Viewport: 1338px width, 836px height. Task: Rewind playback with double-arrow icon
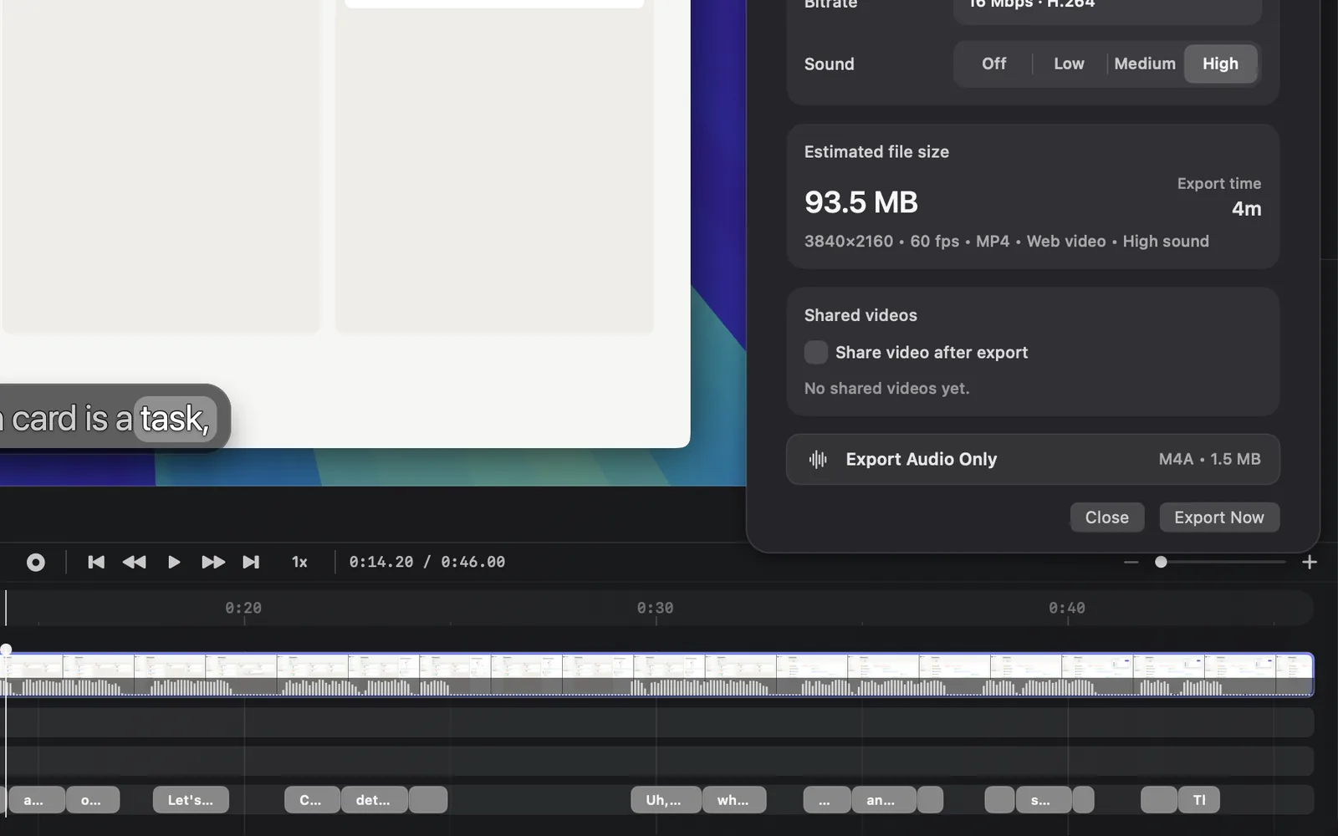(134, 563)
